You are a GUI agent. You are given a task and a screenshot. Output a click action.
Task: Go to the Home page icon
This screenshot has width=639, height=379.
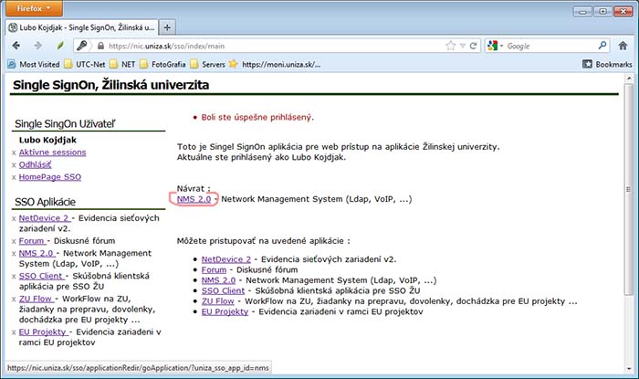click(623, 46)
